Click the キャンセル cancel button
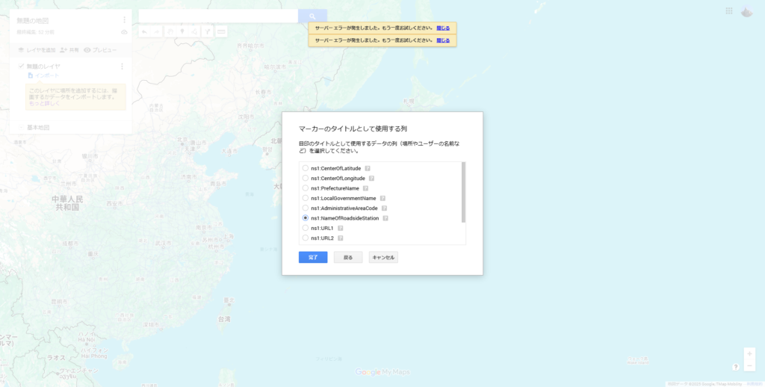 (383, 257)
